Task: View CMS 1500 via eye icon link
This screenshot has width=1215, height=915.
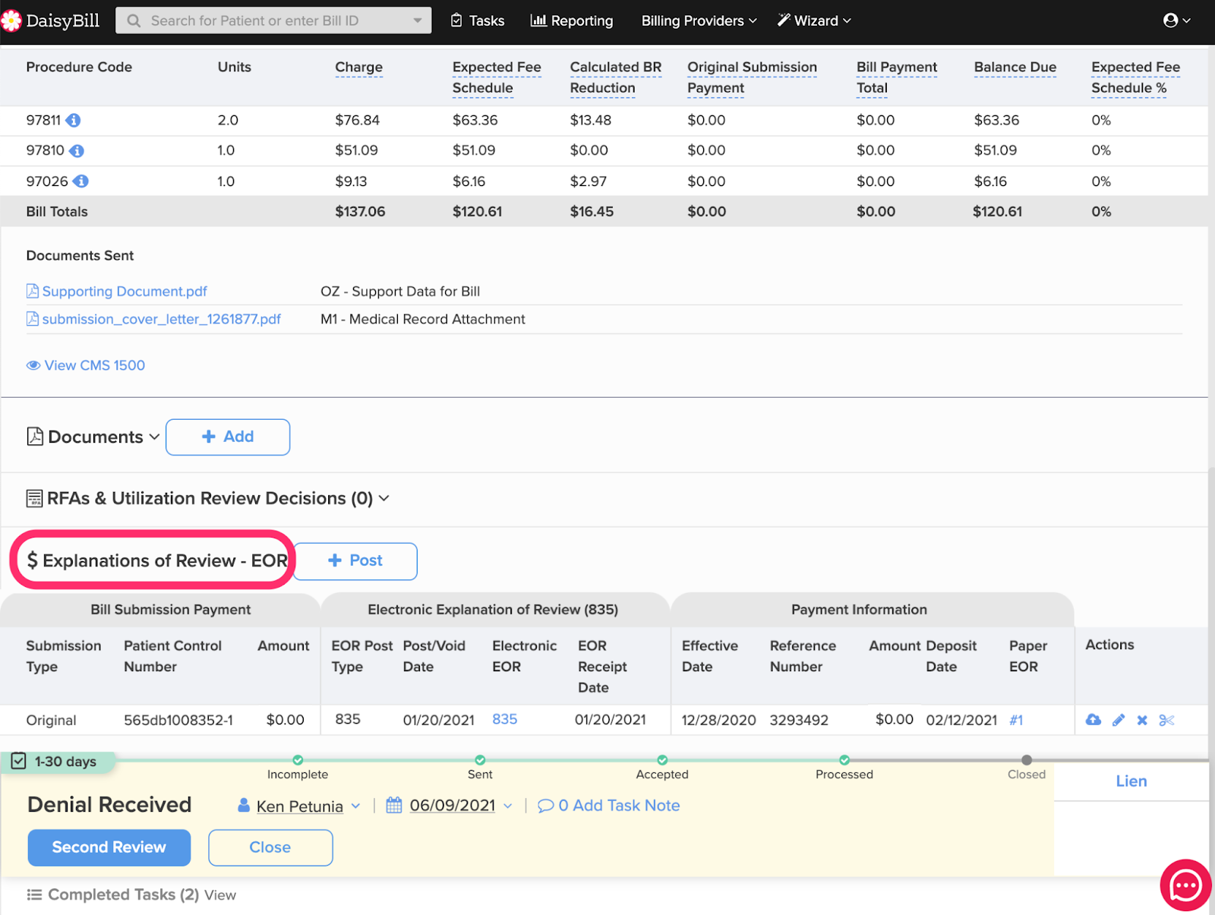Action: 86,365
